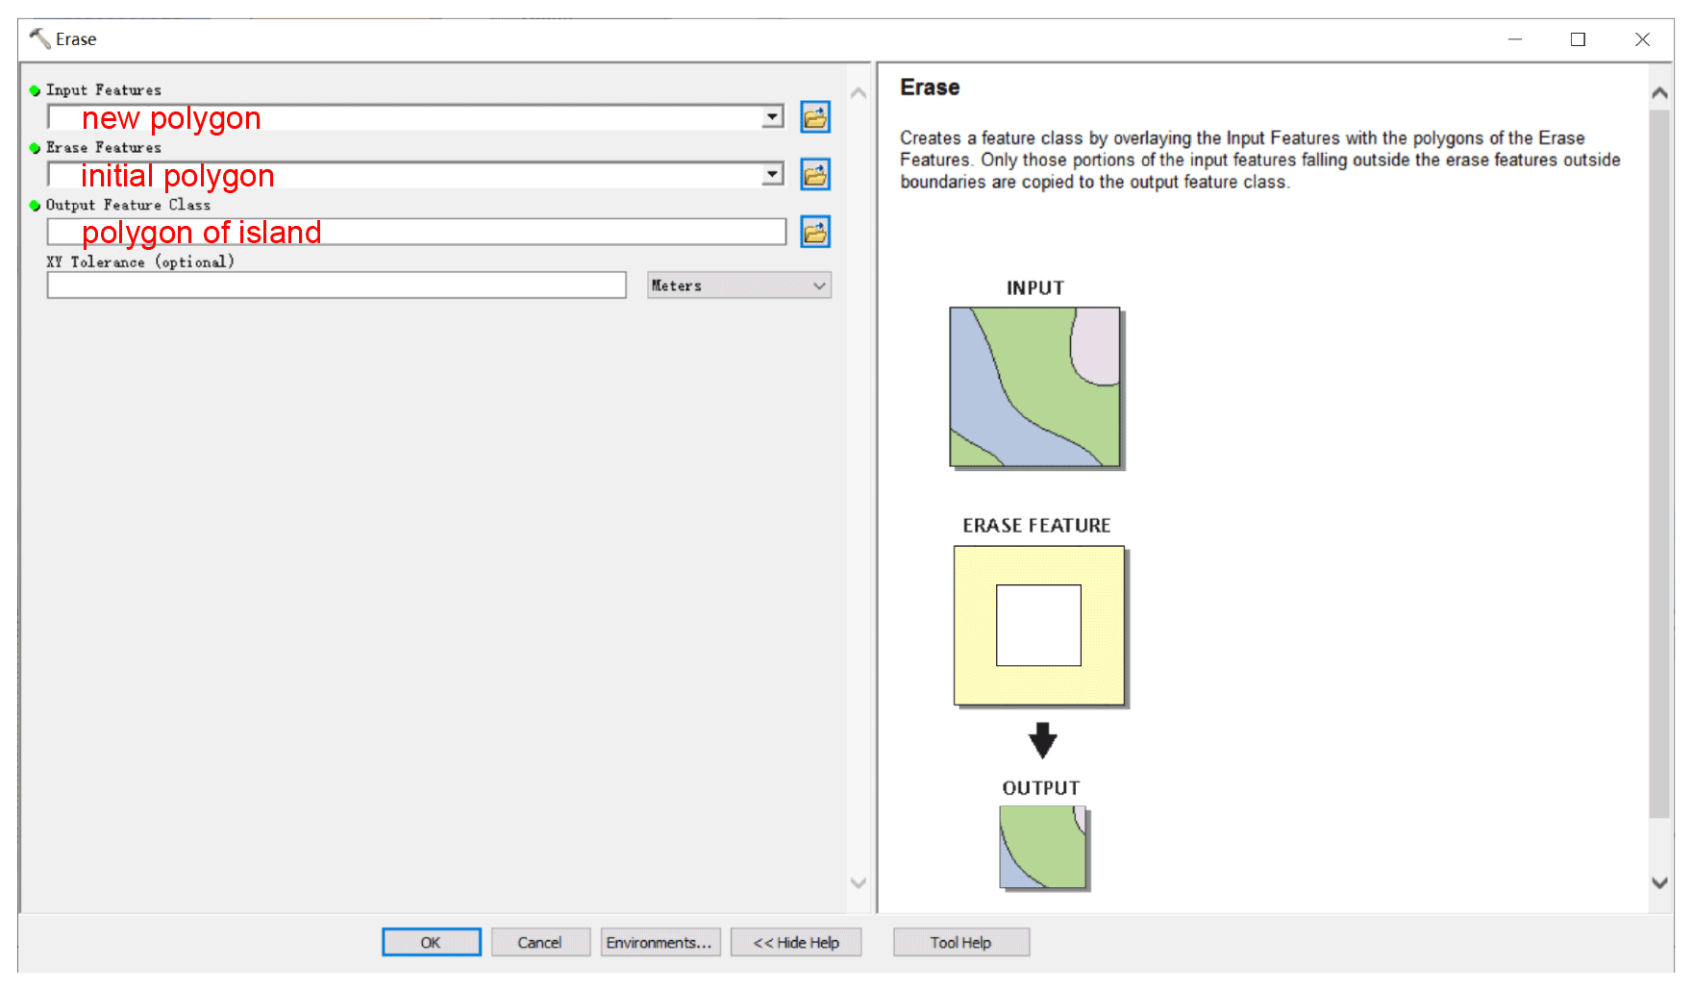The width and height of the screenshot is (1693, 990).
Task: Open the Environments settings button
Action: pyautogui.click(x=660, y=942)
